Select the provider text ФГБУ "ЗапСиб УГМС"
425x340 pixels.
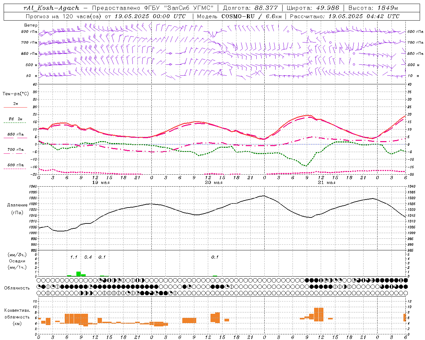[x=179, y=8]
